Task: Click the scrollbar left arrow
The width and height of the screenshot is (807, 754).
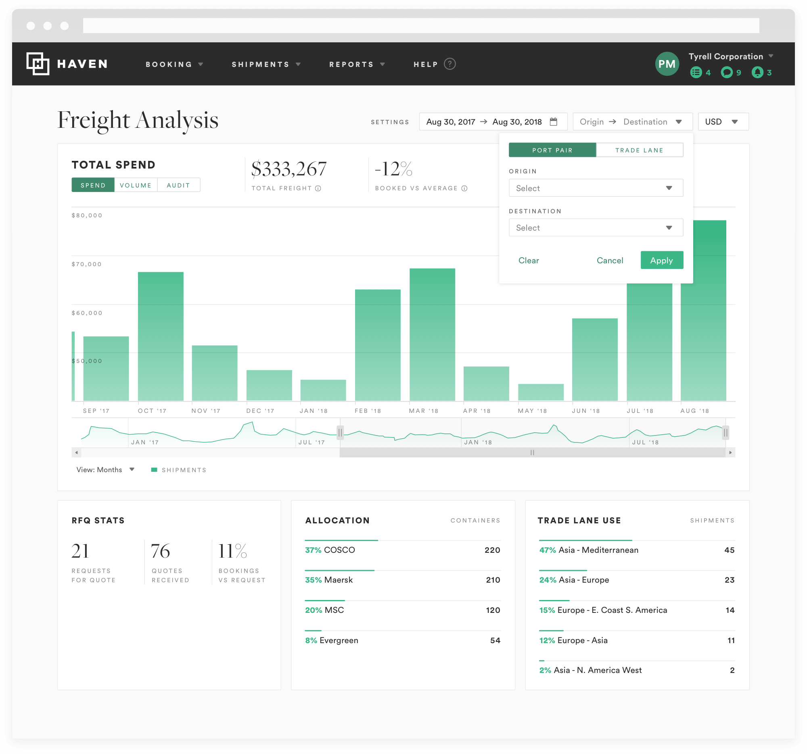Action: pyautogui.click(x=76, y=453)
